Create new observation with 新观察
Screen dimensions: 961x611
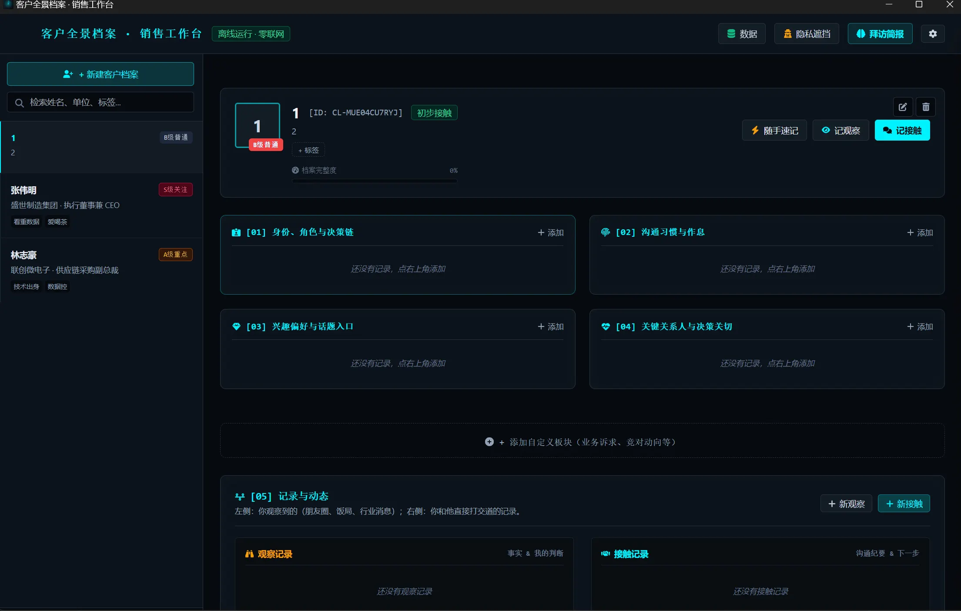pyautogui.click(x=846, y=504)
